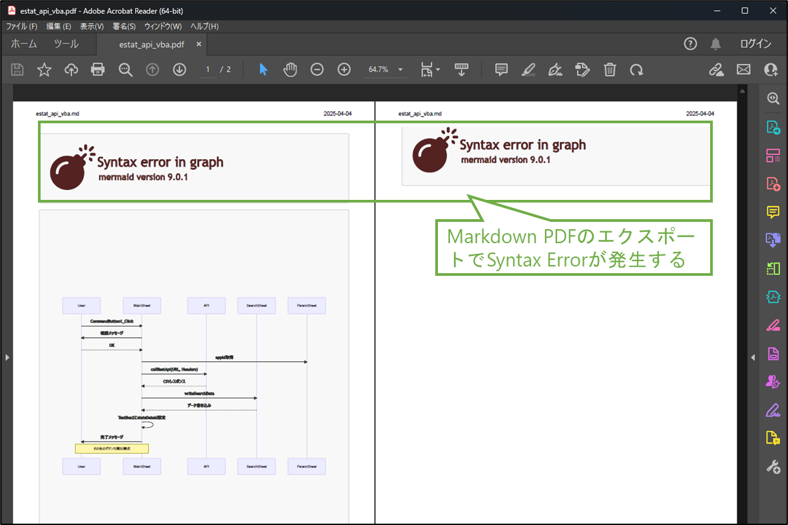Expand the left navigation pane arrow
This screenshot has width=788, height=525.
click(7, 358)
